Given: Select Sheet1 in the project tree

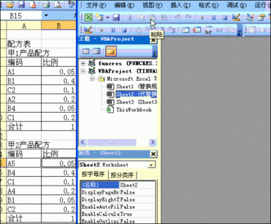Looking at the screenshot, I should [131, 87].
